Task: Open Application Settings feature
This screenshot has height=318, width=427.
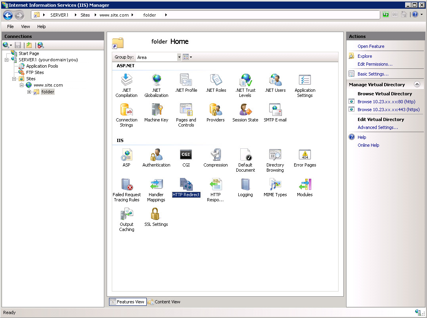Action: point(305,85)
